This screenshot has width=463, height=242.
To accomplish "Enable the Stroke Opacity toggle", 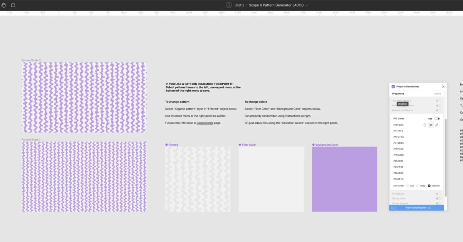I will tap(438, 203).
